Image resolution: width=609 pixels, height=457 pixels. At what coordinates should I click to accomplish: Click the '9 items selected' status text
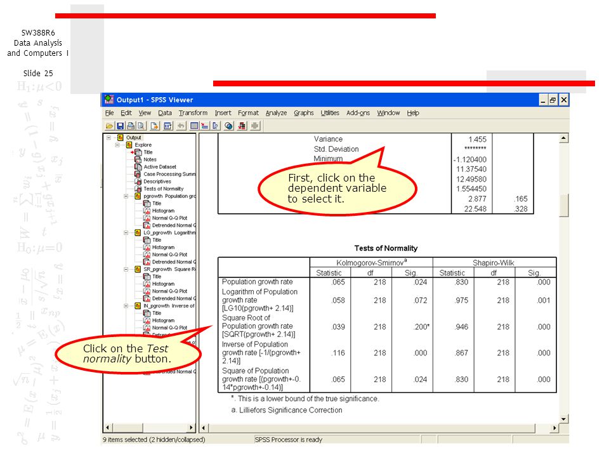tap(154, 440)
